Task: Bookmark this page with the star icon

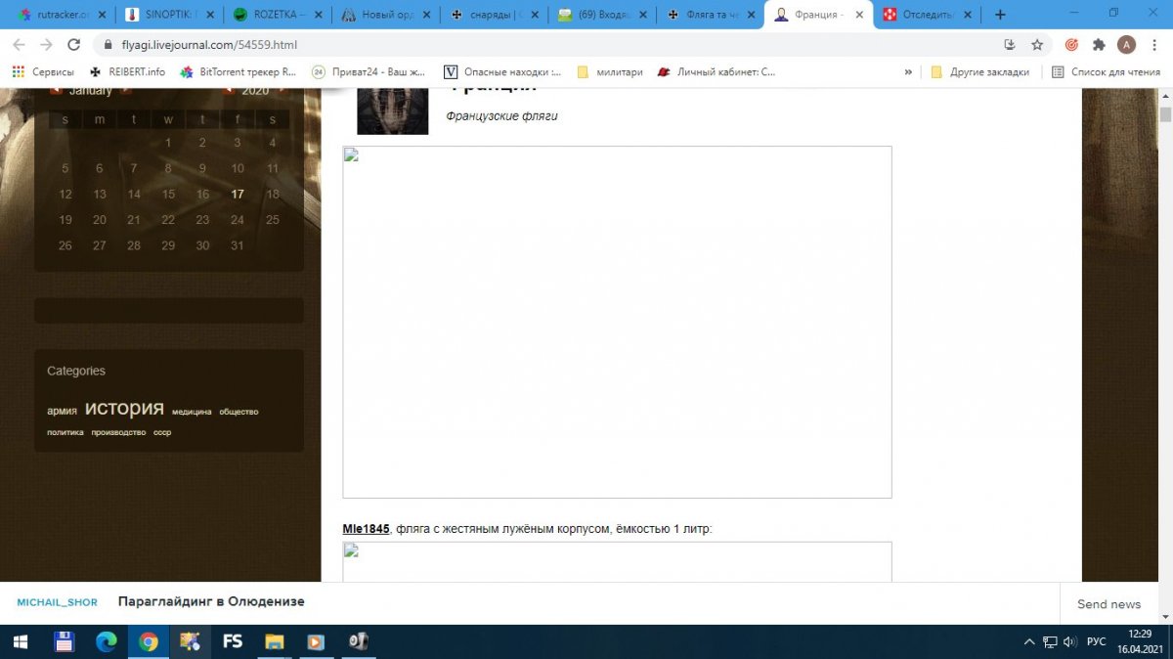Action: [1037, 45]
